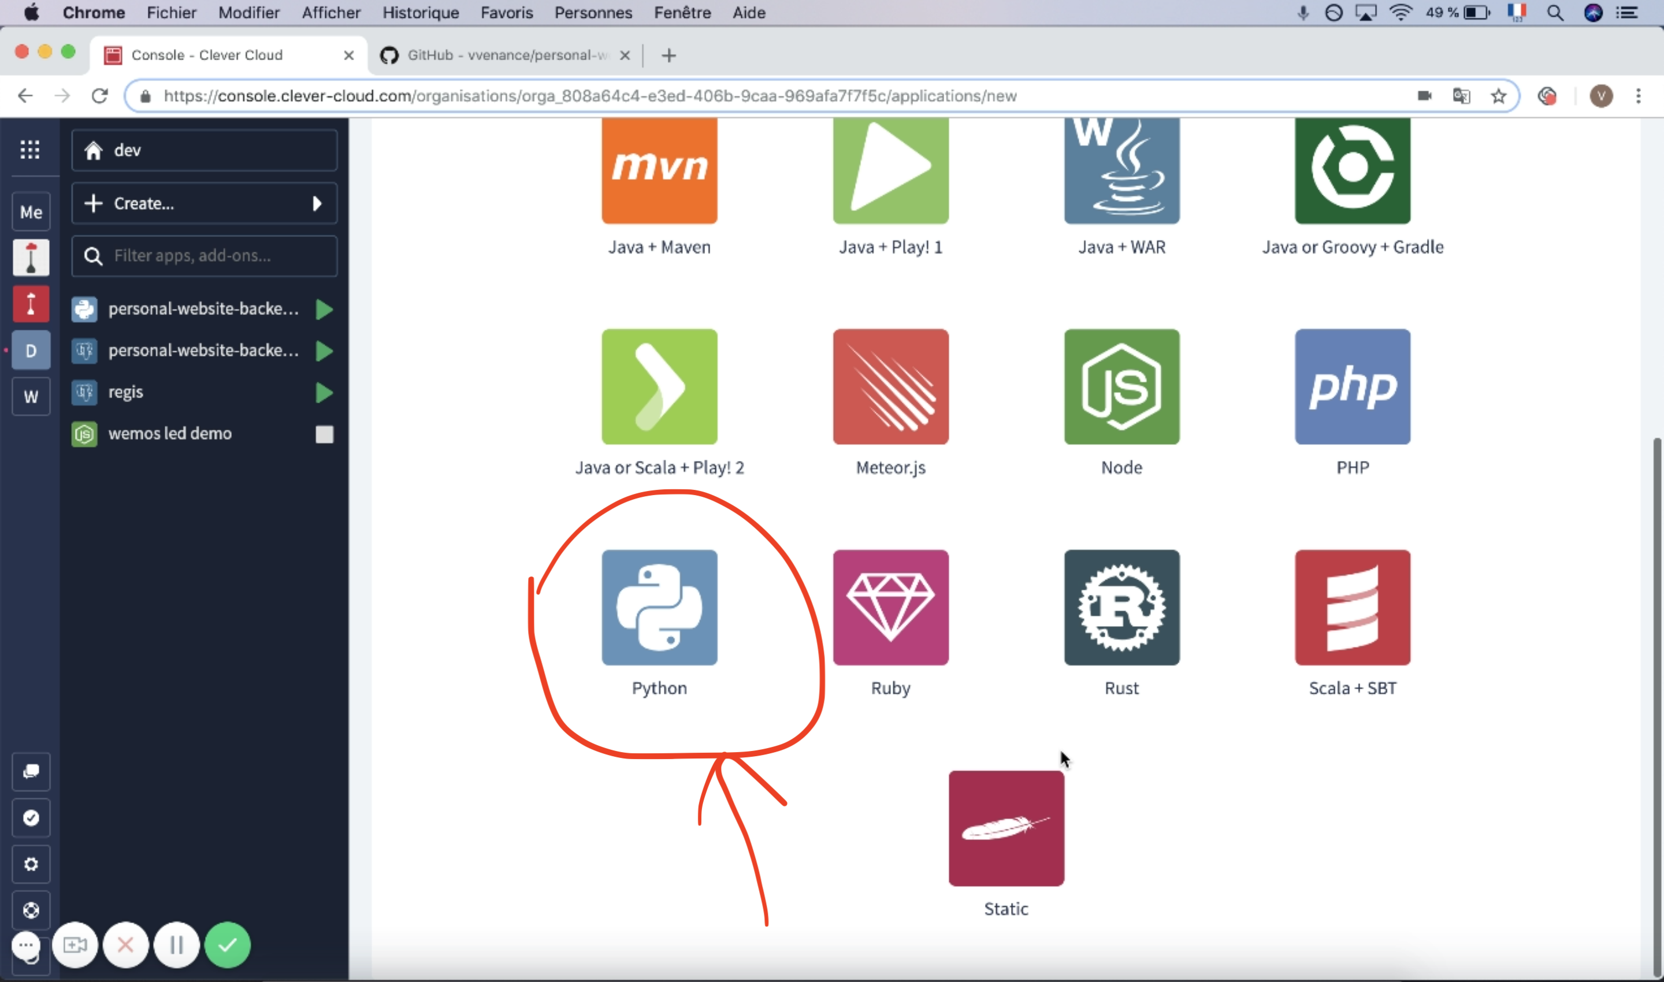Image resolution: width=1664 pixels, height=982 pixels.
Task: Select the Ruby runtime icon
Action: pos(890,607)
